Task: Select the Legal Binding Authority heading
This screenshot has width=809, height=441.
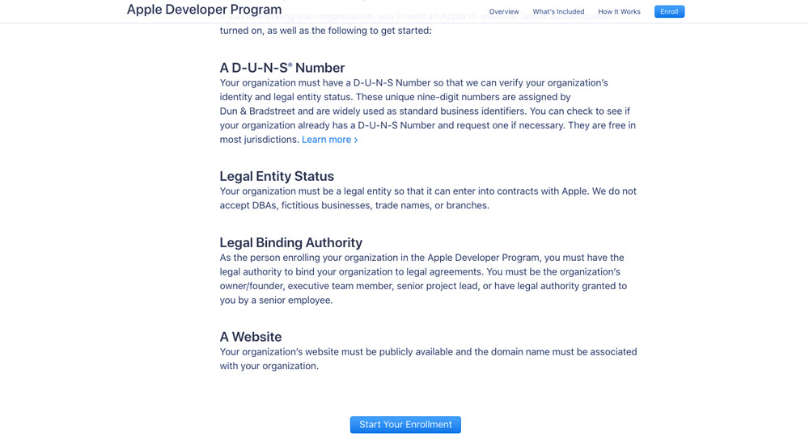Action: click(x=290, y=242)
